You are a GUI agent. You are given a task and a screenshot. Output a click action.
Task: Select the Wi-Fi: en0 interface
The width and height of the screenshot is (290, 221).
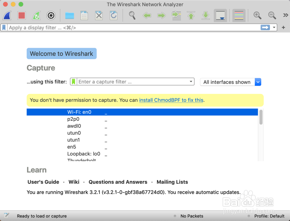(142, 112)
